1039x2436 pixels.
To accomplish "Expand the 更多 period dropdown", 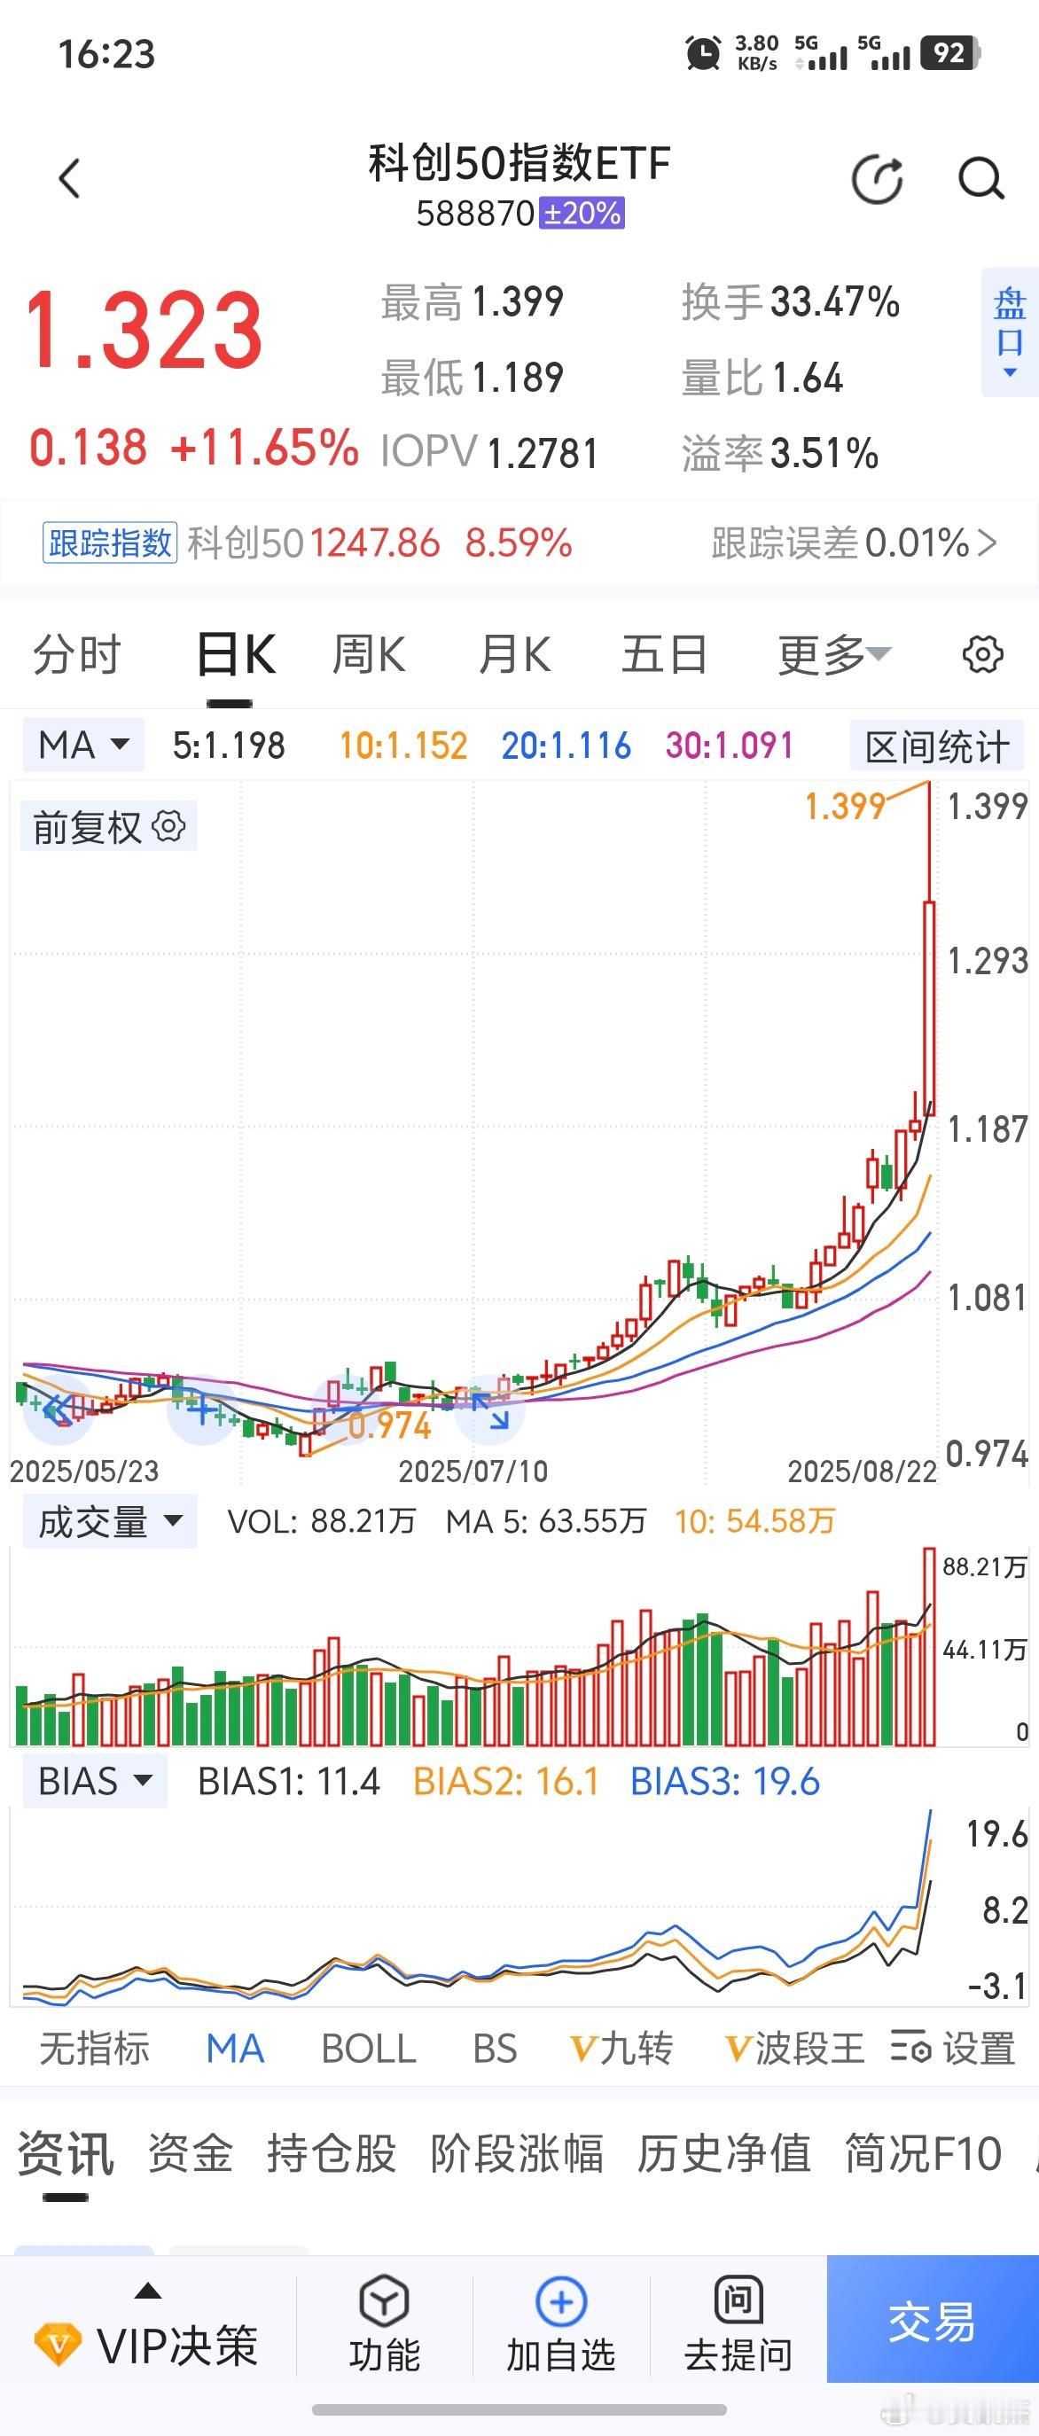I will tap(834, 654).
